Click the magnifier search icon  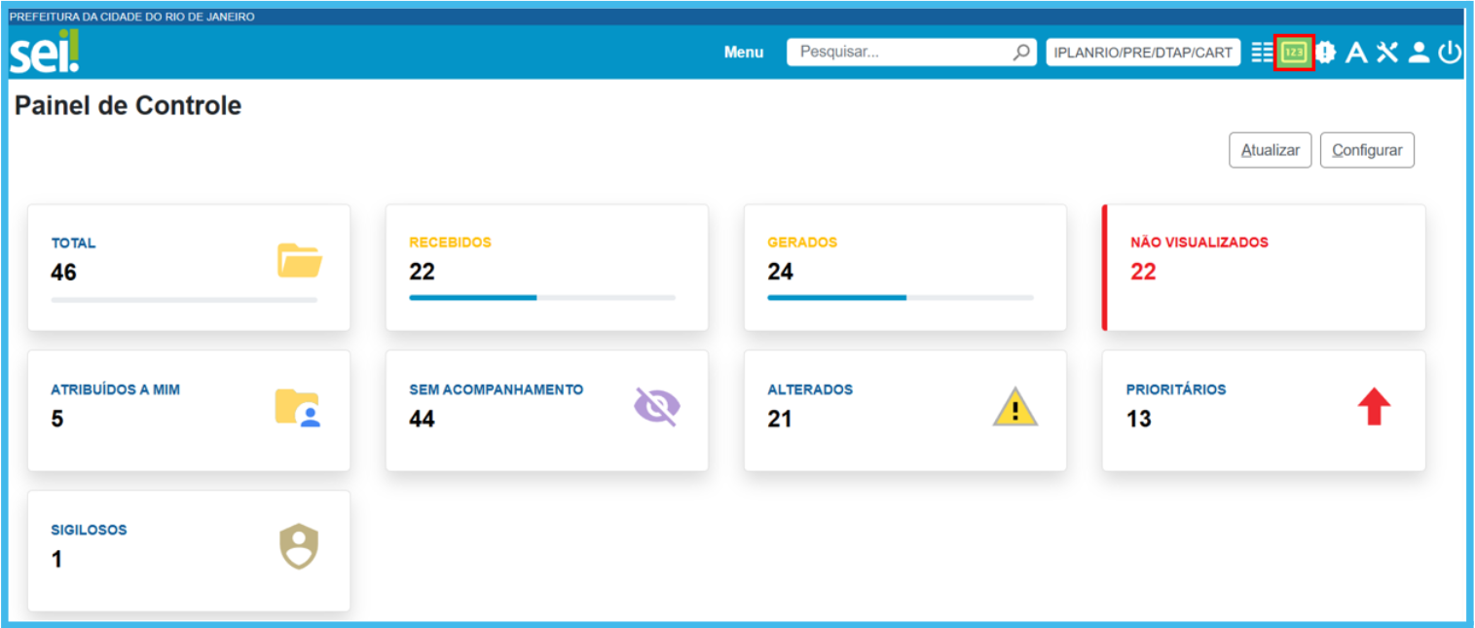click(1021, 53)
